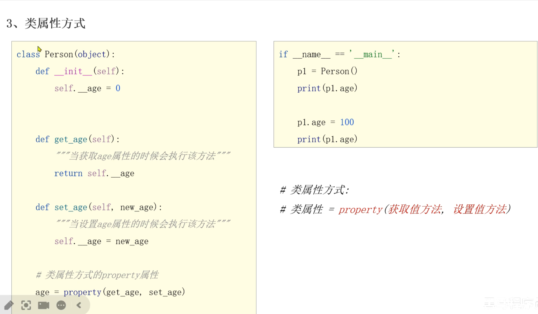Select the pencil annotation tool
The width and height of the screenshot is (538, 314).
(x=9, y=305)
